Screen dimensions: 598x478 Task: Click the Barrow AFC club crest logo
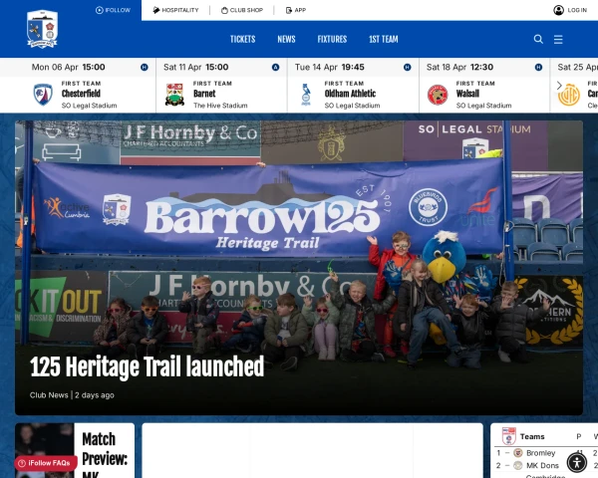point(42,29)
